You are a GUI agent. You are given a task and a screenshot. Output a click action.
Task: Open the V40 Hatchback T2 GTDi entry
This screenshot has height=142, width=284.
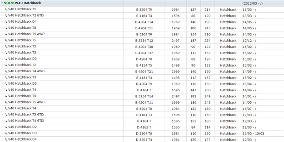pyautogui.click(x=26, y=16)
